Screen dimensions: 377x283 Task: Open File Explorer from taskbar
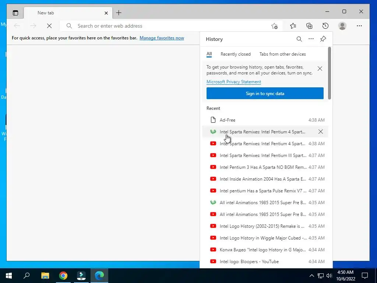pos(45,276)
